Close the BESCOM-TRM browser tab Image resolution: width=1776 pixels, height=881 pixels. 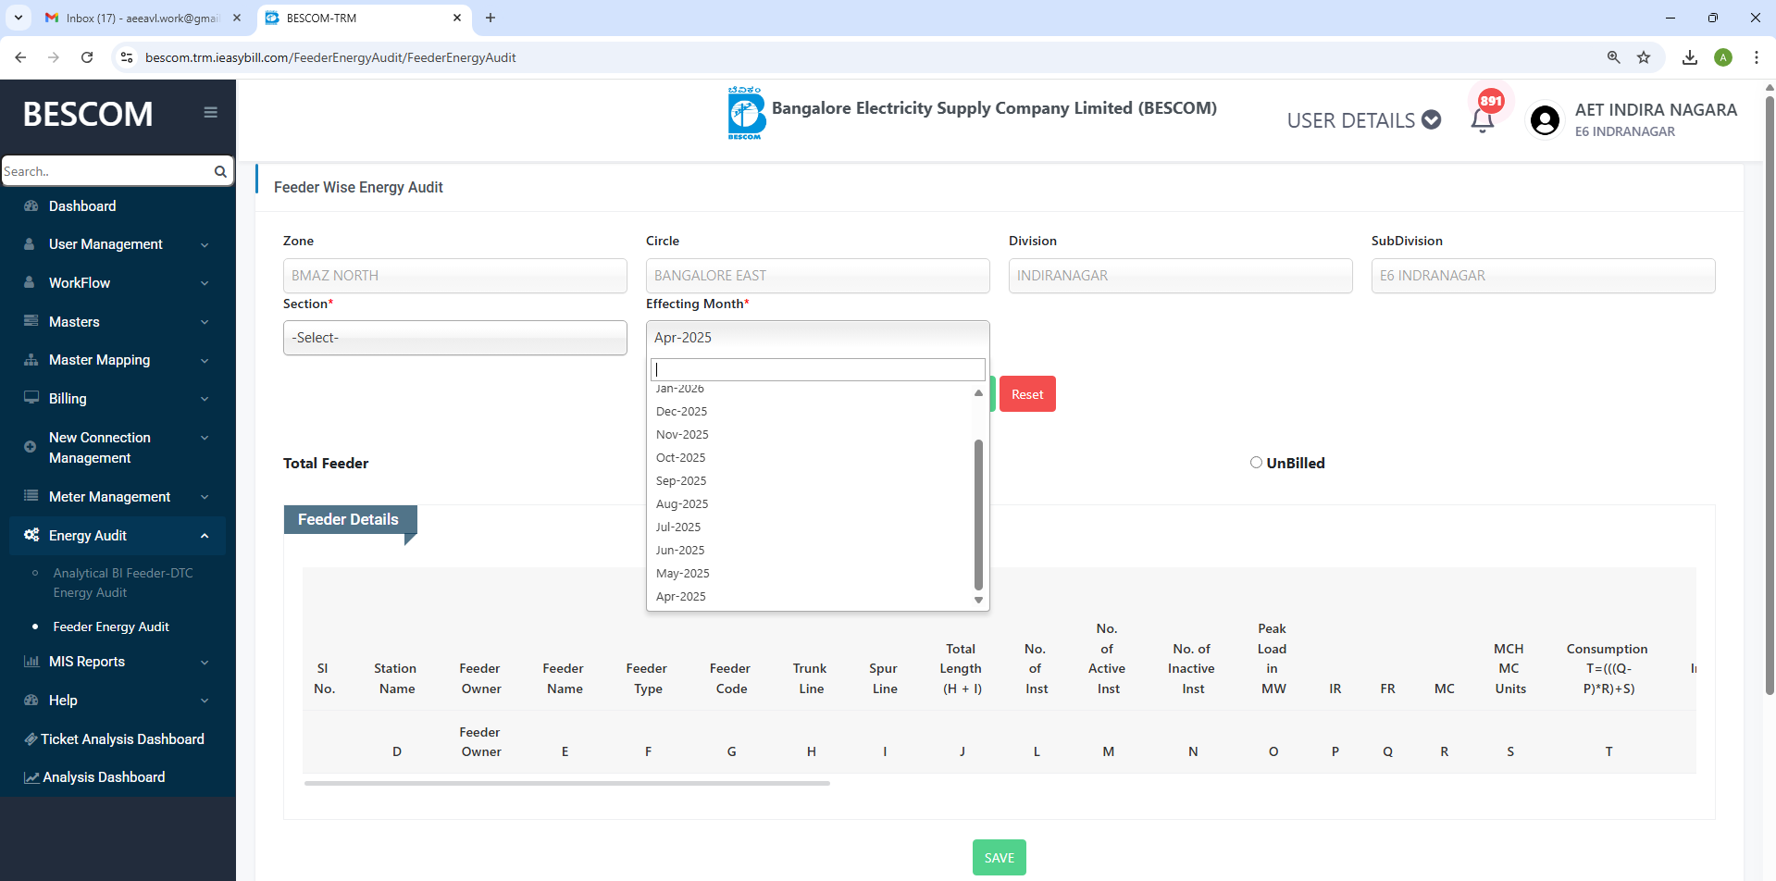pyautogui.click(x=457, y=18)
